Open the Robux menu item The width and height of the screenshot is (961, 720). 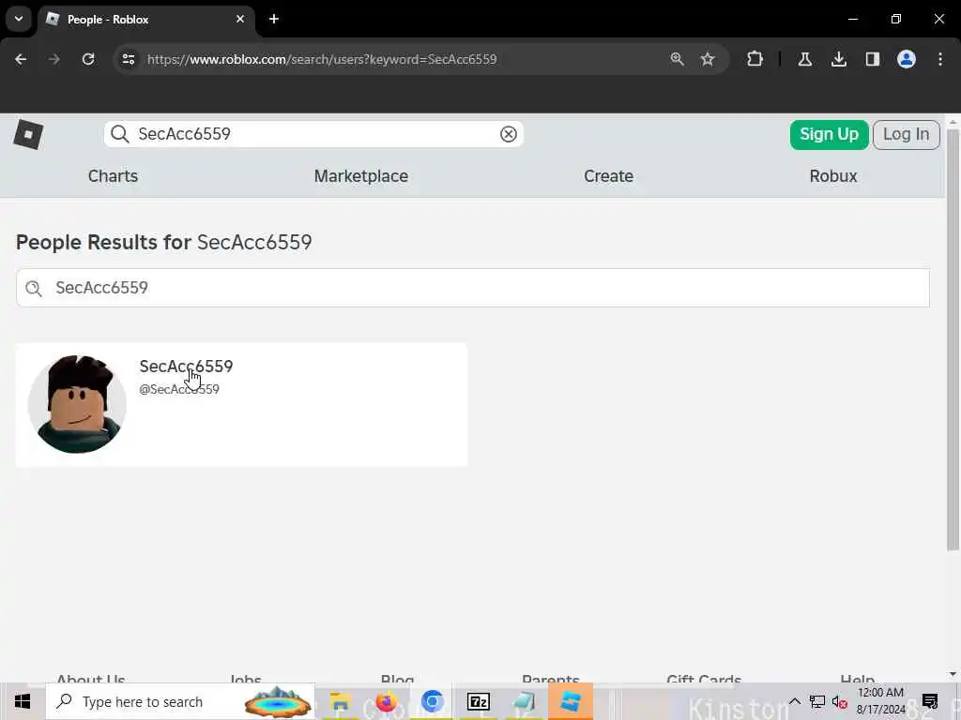(x=833, y=176)
